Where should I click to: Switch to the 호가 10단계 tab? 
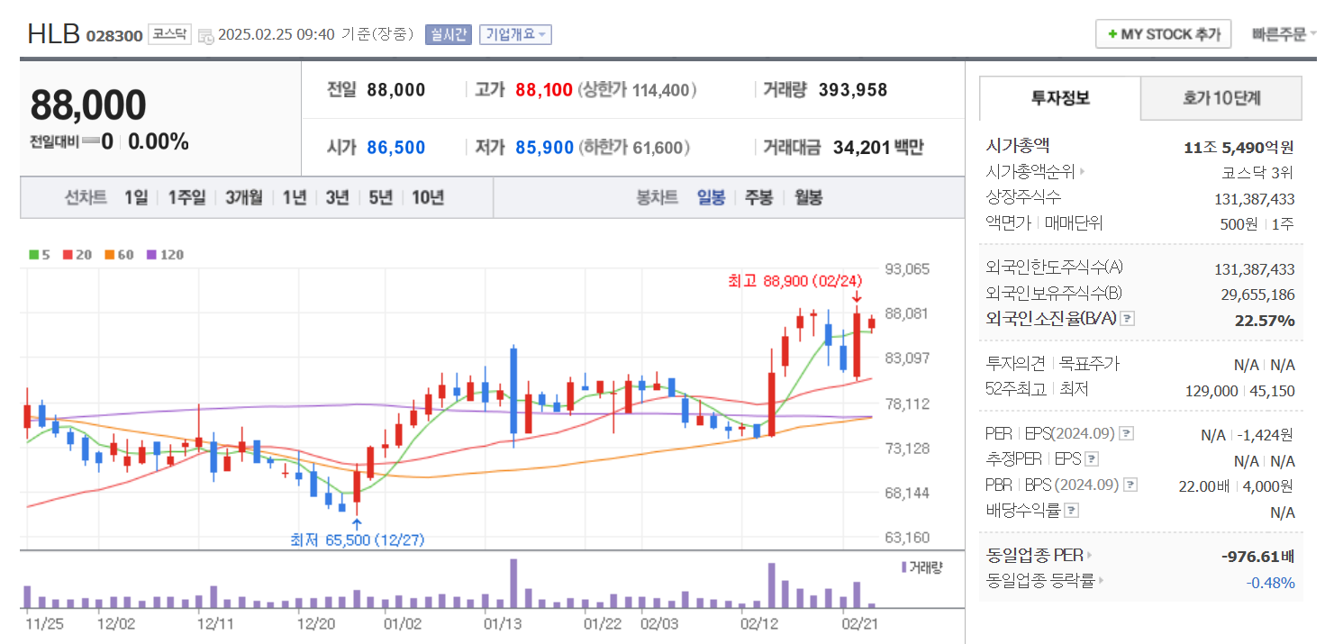(1221, 98)
